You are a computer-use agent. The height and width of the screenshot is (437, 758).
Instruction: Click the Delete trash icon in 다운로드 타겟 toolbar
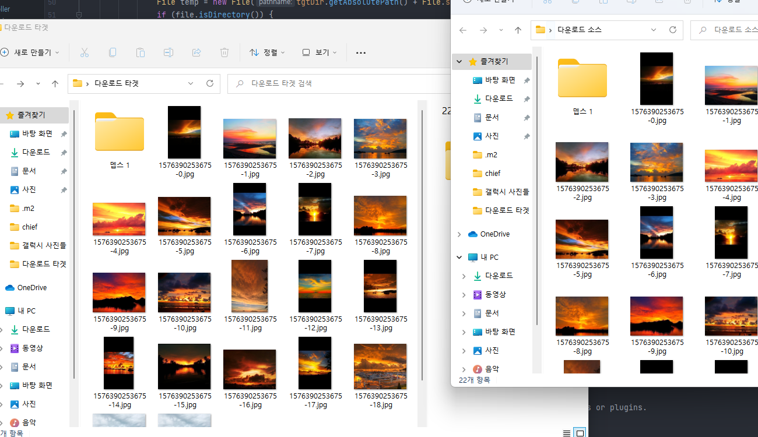coord(224,52)
